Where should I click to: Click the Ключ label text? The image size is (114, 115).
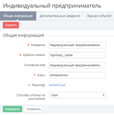tap(41, 75)
